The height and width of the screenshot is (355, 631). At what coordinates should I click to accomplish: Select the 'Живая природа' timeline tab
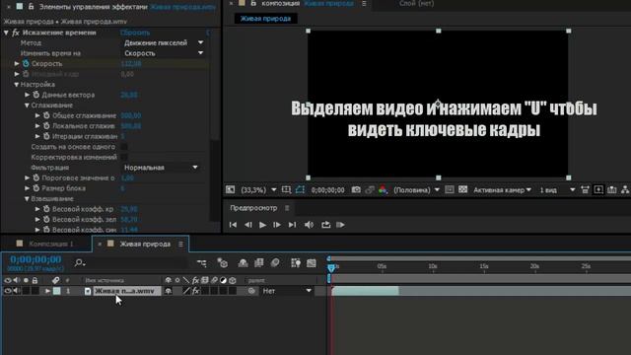click(145, 244)
